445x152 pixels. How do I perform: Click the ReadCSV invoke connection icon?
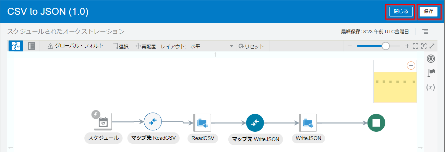[x=202, y=122]
